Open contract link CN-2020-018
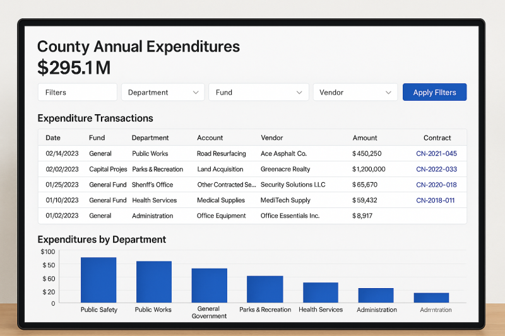Viewport: 505px width, 336px height. [x=436, y=185]
